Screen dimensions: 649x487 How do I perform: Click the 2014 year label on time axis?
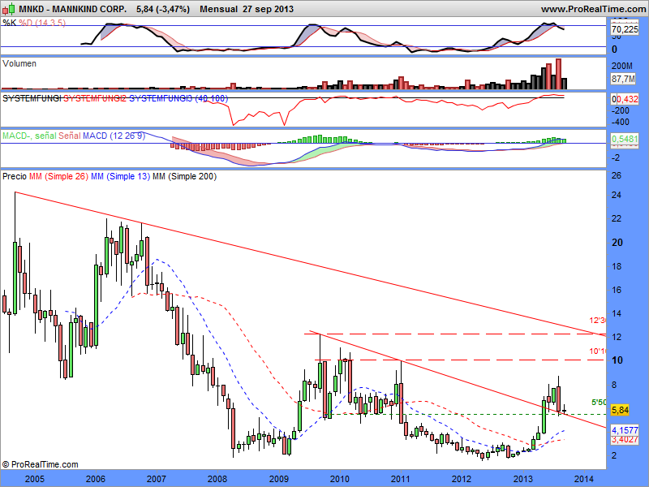(584, 479)
